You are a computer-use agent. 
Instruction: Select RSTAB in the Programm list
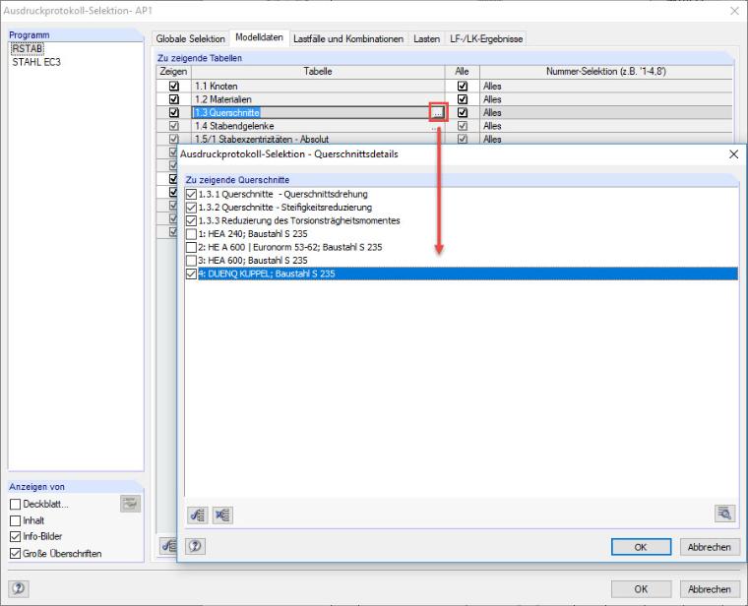28,48
